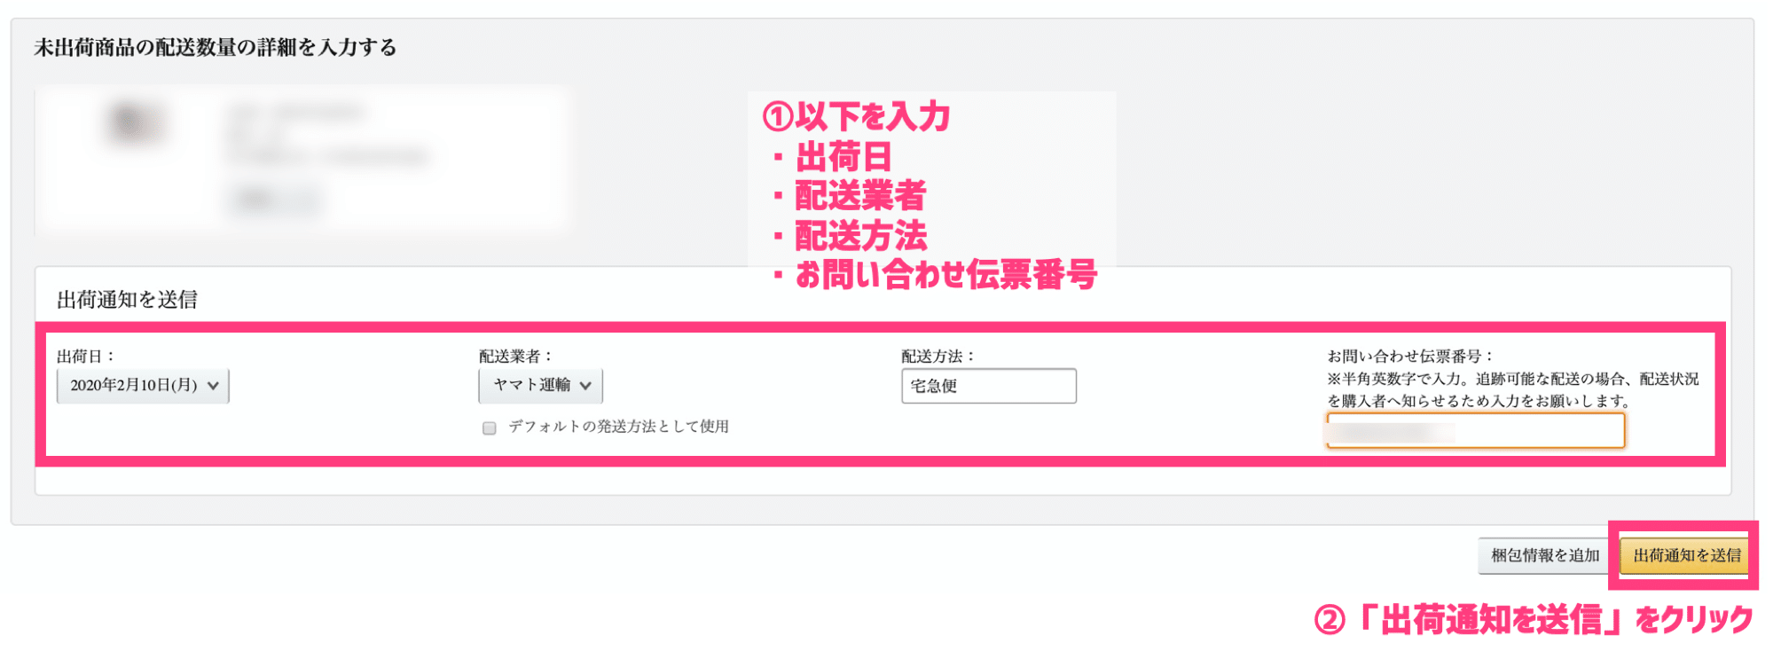The image size is (1773, 659).
Task: Click the blurred product title text
Action: (297, 113)
